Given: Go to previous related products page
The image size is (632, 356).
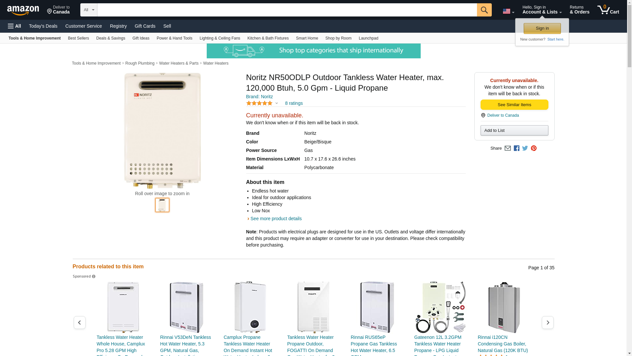Looking at the screenshot, I should (x=79, y=322).
